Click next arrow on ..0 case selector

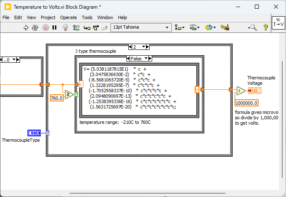pos(18,60)
